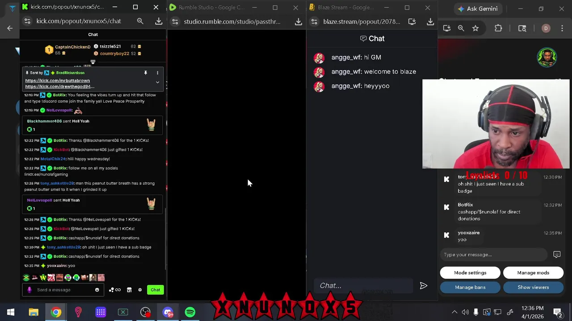
Task: Click the Manage bans button
Action: [470, 288]
